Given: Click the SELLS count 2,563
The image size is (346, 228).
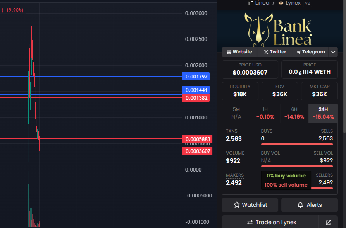Looking at the screenshot, I should click(325, 138).
